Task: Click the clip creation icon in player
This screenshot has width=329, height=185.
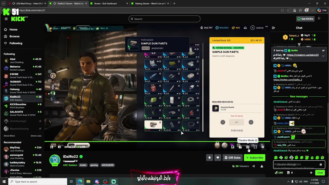Action: click(240, 147)
